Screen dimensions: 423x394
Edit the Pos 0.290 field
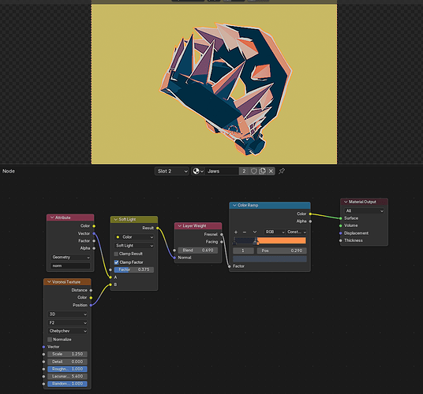pyautogui.click(x=282, y=251)
